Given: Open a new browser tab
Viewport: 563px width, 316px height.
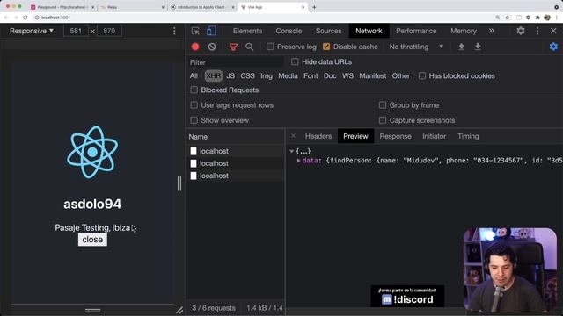Looking at the screenshot, I should (x=314, y=7).
